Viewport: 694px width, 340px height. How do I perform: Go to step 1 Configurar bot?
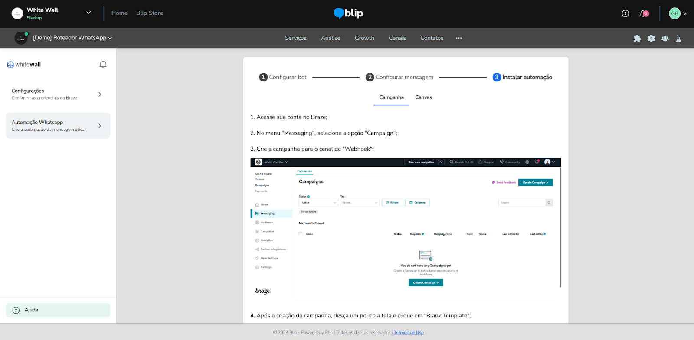click(283, 77)
